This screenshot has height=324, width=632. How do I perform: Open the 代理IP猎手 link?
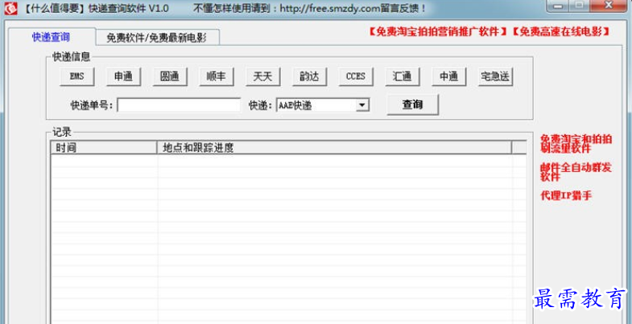click(x=566, y=196)
